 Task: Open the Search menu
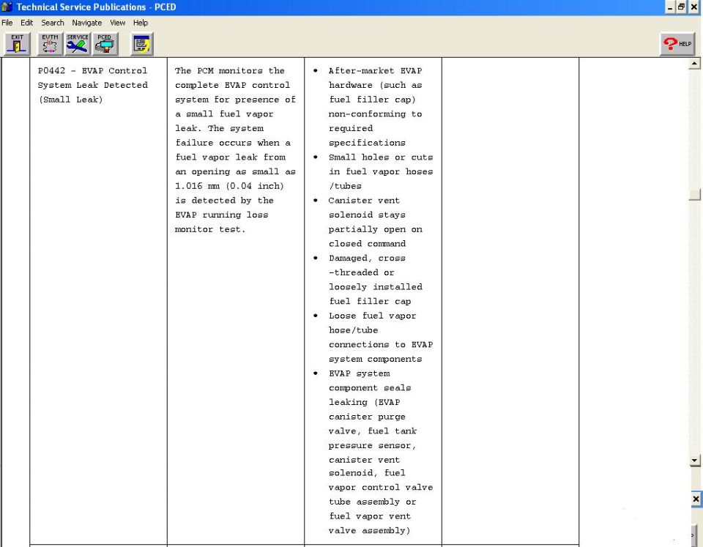(53, 23)
